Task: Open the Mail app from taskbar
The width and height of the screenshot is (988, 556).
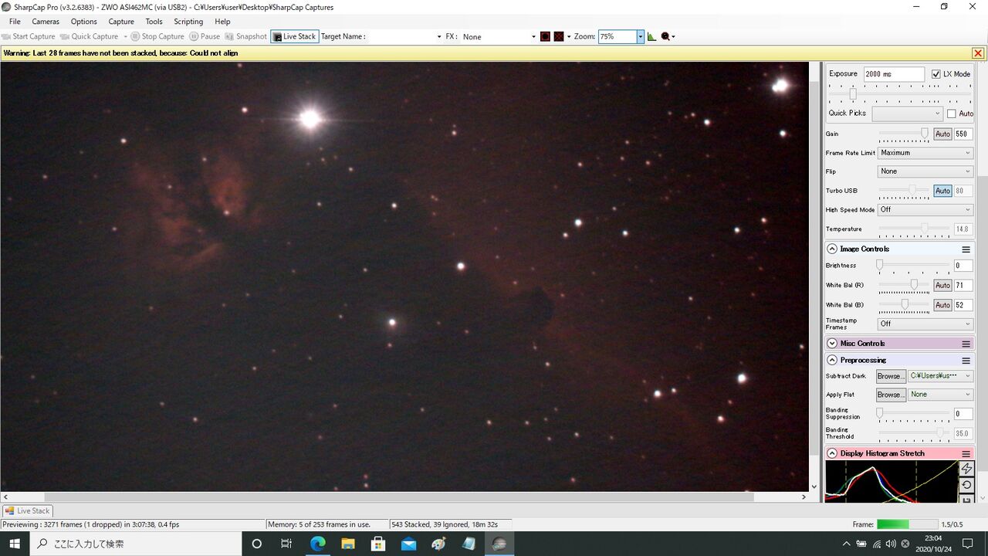Action: 408,544
